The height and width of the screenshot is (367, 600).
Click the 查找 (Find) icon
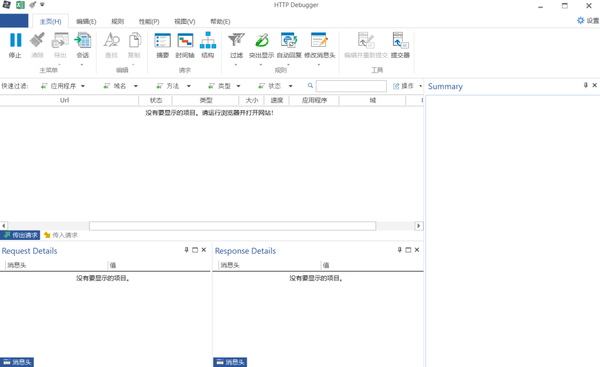(111, 40)
